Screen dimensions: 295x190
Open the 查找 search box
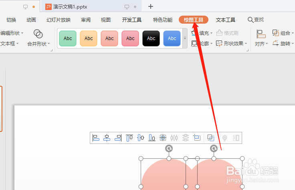[x=256, y=20]
